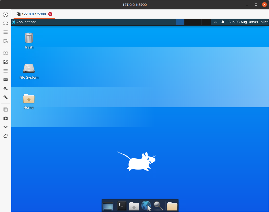Open viewer preferences via the gears icon

coord(6,88)
